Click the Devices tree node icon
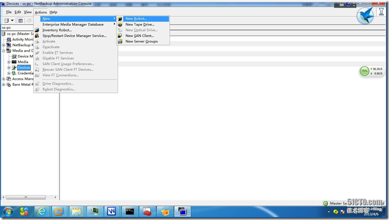The width and height of the screenshot is (389, 220). (14, 68)
